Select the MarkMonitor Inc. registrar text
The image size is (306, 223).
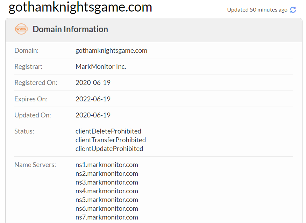[x=101, y=66]
